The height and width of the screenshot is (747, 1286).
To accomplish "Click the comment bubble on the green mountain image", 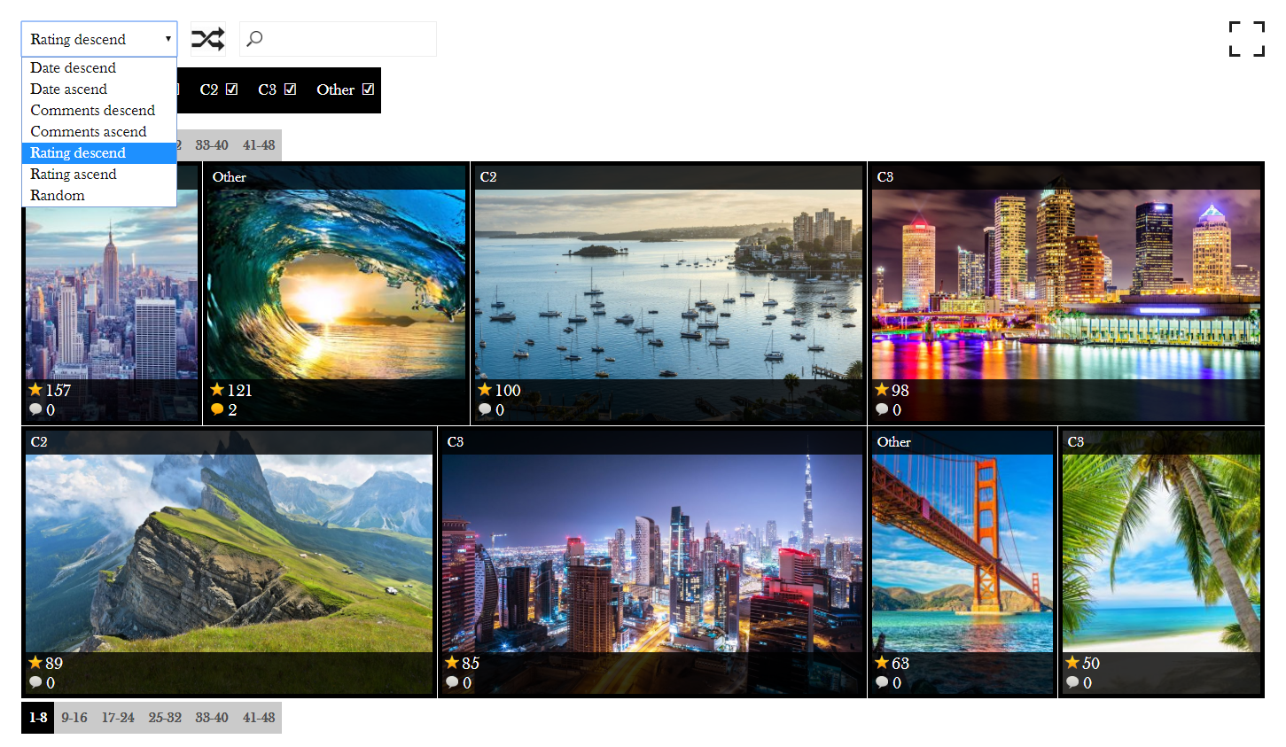I will pyautogui.click(x=35, y=682).
